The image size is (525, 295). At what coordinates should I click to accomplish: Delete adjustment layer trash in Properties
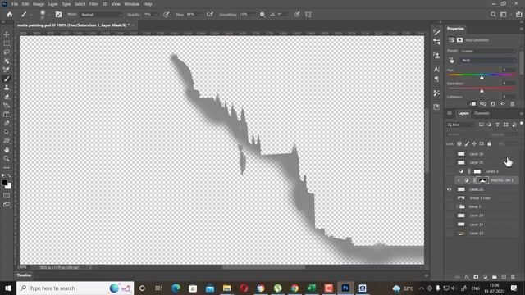tap(513, 104)
